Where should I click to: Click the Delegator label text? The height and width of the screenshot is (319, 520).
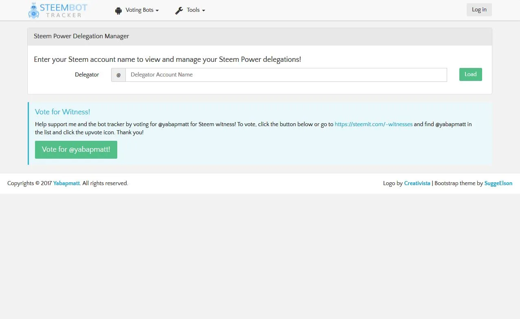click(x=87, y=75)
